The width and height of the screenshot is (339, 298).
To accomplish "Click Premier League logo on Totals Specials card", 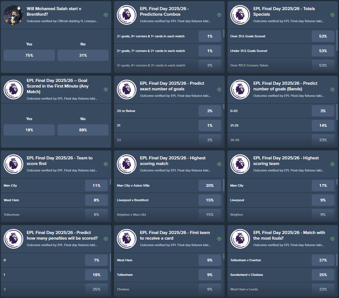I will [240, 15].
